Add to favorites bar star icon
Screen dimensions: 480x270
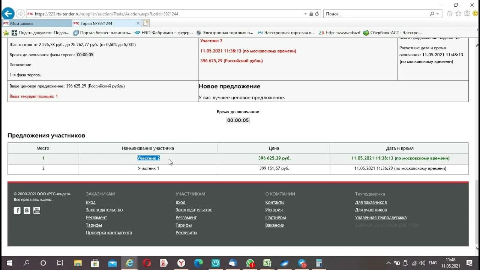6,33
